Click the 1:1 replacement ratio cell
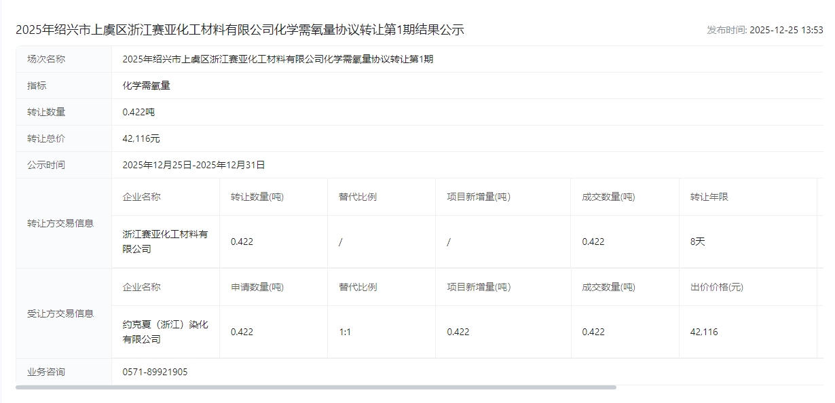 345,332
